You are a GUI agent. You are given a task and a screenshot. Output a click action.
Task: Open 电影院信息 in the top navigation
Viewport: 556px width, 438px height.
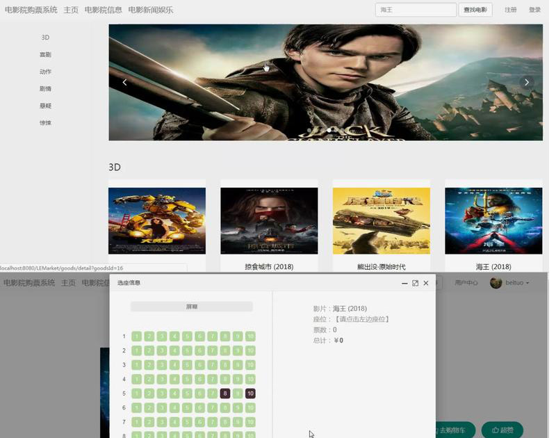103,10
